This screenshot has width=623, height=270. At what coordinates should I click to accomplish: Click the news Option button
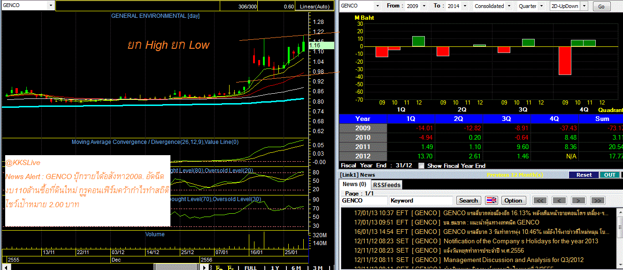pos(513,201)
